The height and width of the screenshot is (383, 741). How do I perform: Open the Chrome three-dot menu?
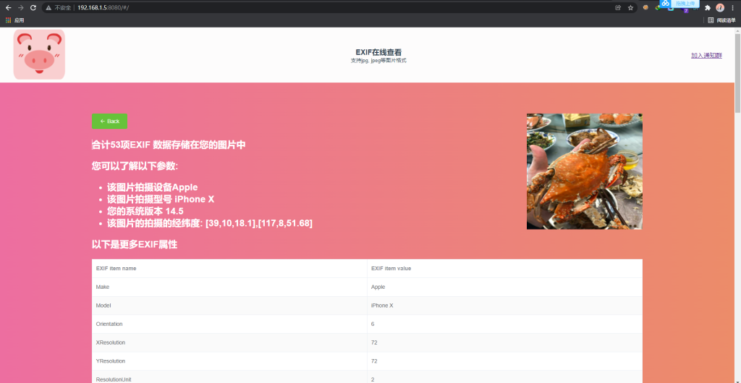pos(732,7)
